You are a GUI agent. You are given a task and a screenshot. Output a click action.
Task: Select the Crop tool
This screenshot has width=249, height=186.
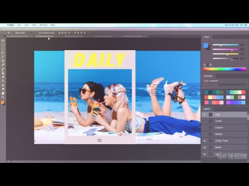click(3, 61)
